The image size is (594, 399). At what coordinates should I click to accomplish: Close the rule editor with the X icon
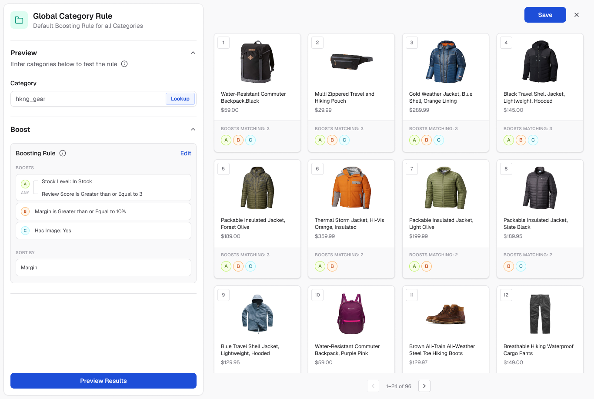(577, 15)
